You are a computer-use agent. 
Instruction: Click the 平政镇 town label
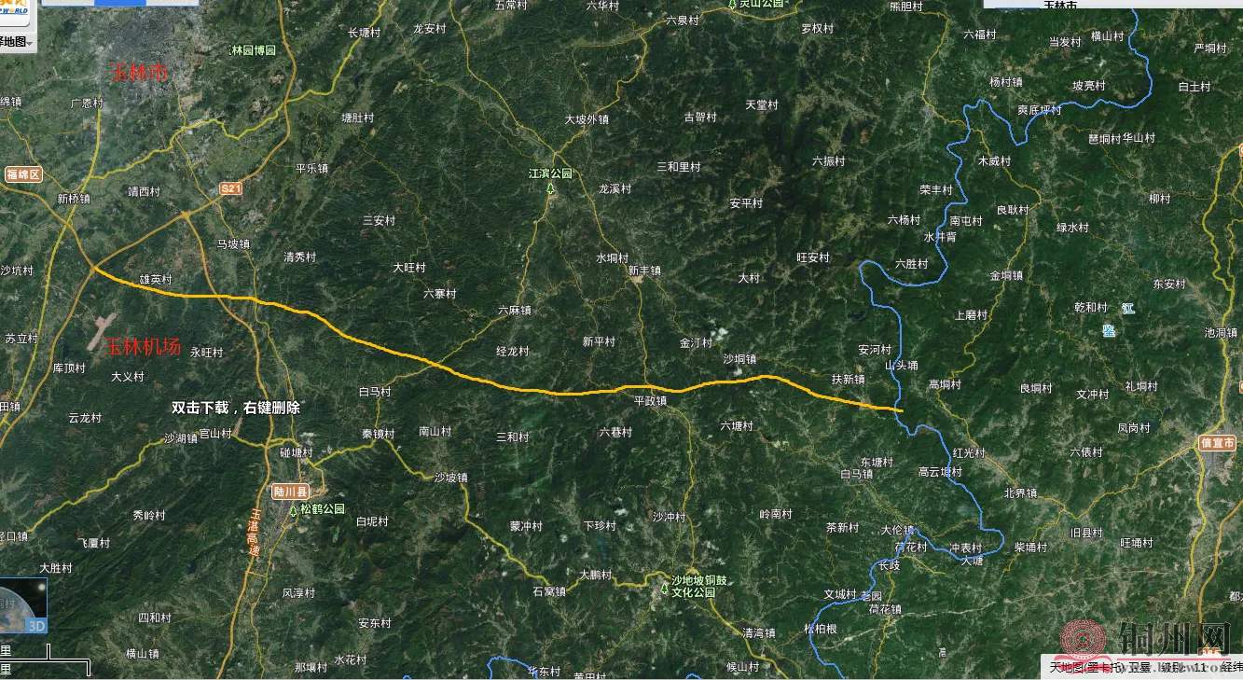650,401
